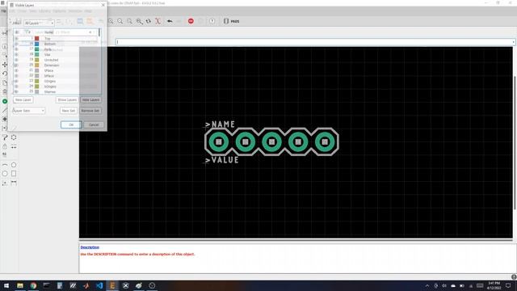
Task: Open the Windows Start menu
Action: pyautogui.click(x=6, y=285)
